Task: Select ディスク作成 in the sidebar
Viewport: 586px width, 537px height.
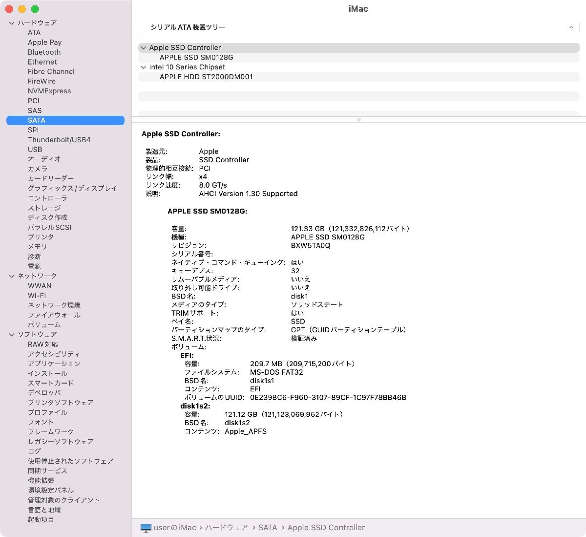Action: (47, 217)
